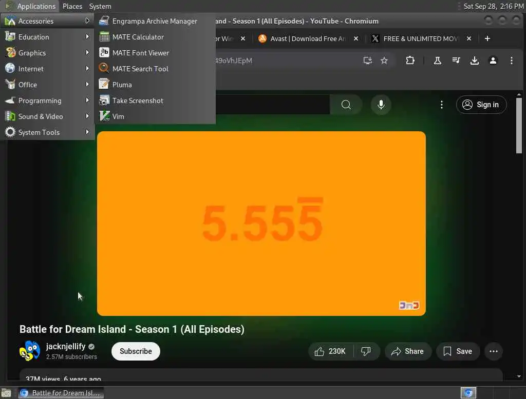This screenshot has width=526, height=399.
Task: Close the FREE & UNLIMITED MOV tab
Action: [x=469, y=38]
